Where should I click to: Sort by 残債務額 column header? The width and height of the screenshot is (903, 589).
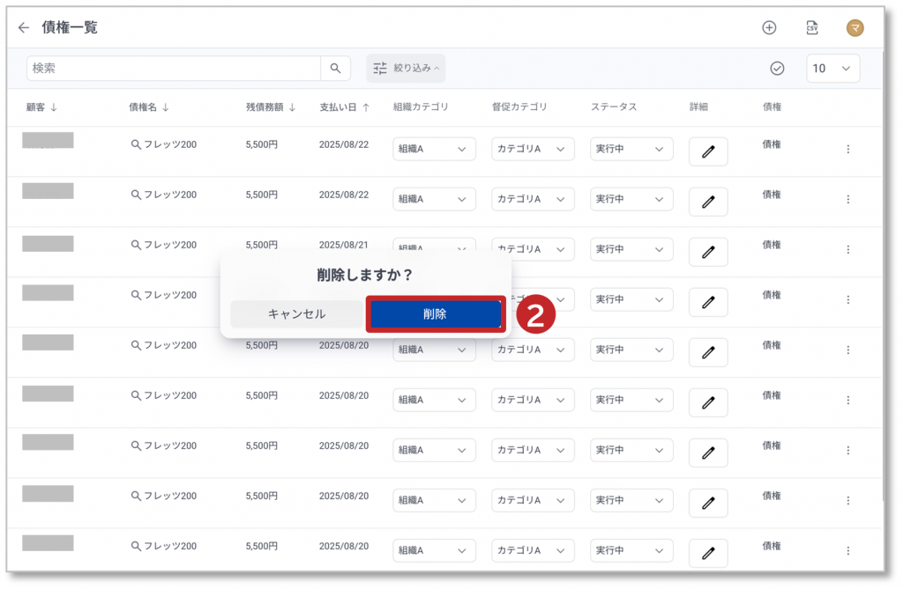point(271,107)
